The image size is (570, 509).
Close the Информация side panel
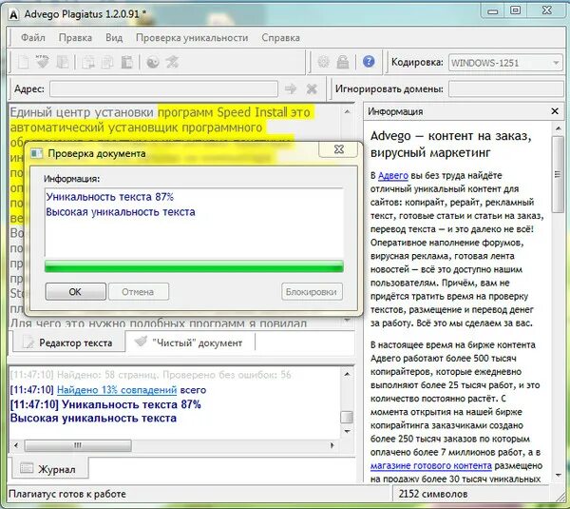[555, 111]
